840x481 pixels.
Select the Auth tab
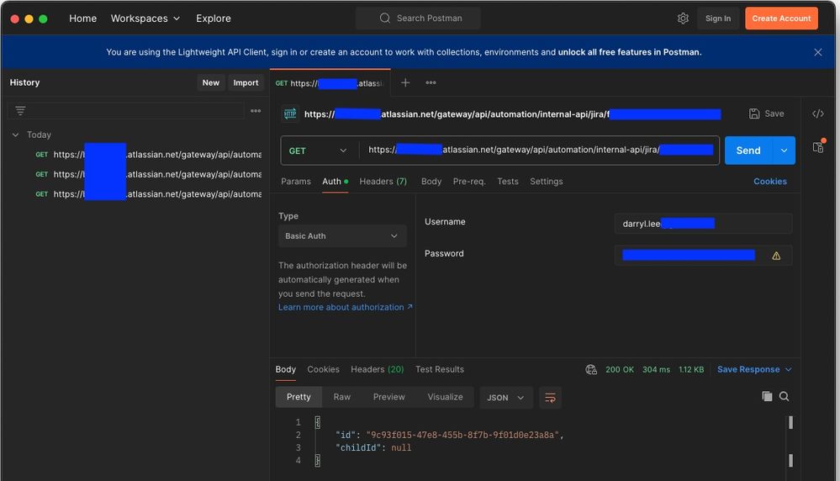(335, 182)
